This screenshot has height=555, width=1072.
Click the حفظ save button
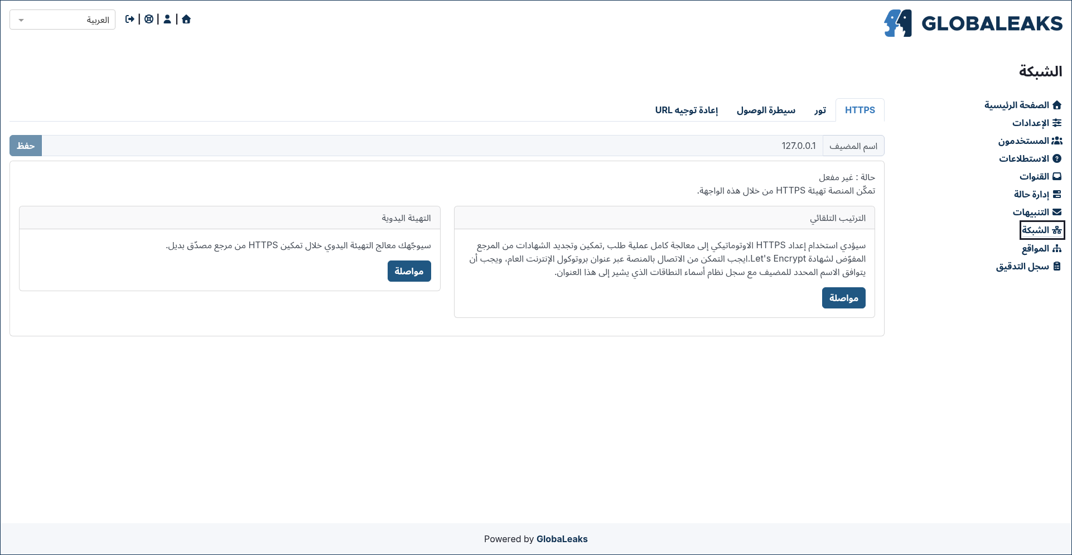(26, 146)
